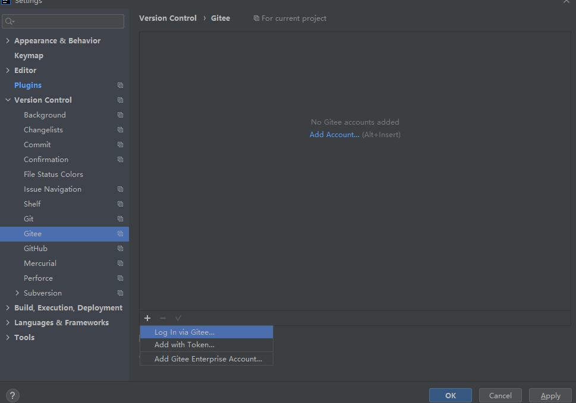Collapse the Version Control section
Image resolution: width=576 pixels, height=403 pixels.
pos(8,100)
